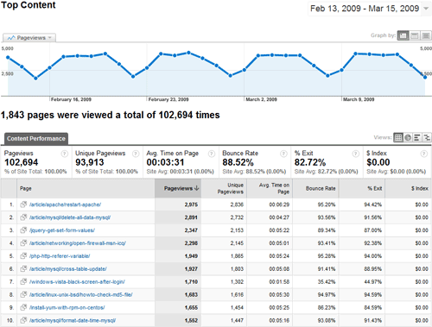Switch to table data view icon
This screenshot has width=432, height=327.
pyautogui.click(x=398, y=137)
